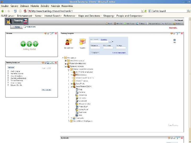
Task: Collapse the Sales Team (CZ&SK) tree node
Action: [72, 87]
